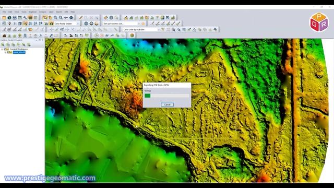Float the Control Center panel
Screen dimensions: 334x188
[x=40, y=40]
